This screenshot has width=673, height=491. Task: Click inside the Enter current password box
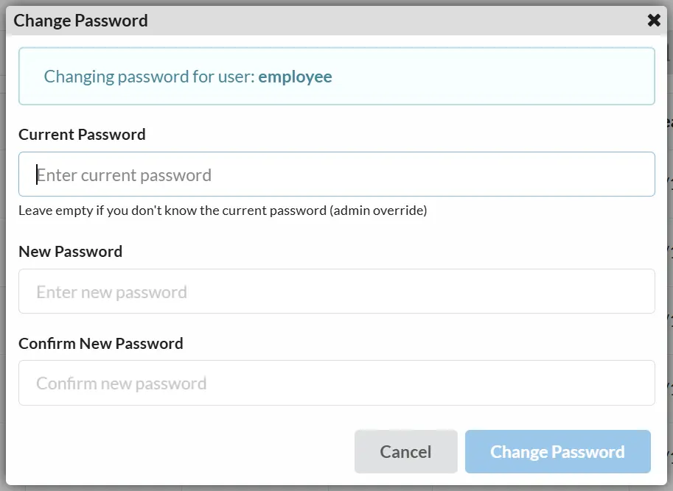(x=336, y=174)
